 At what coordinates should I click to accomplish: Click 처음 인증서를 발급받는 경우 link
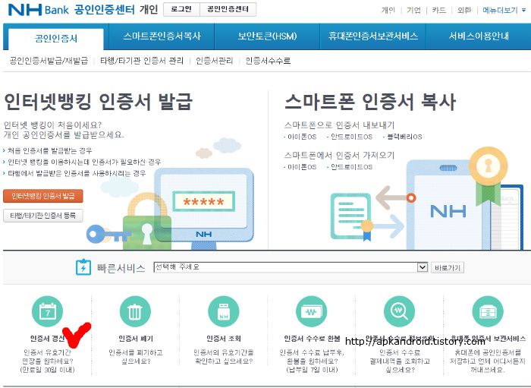(x=49, y=151)
